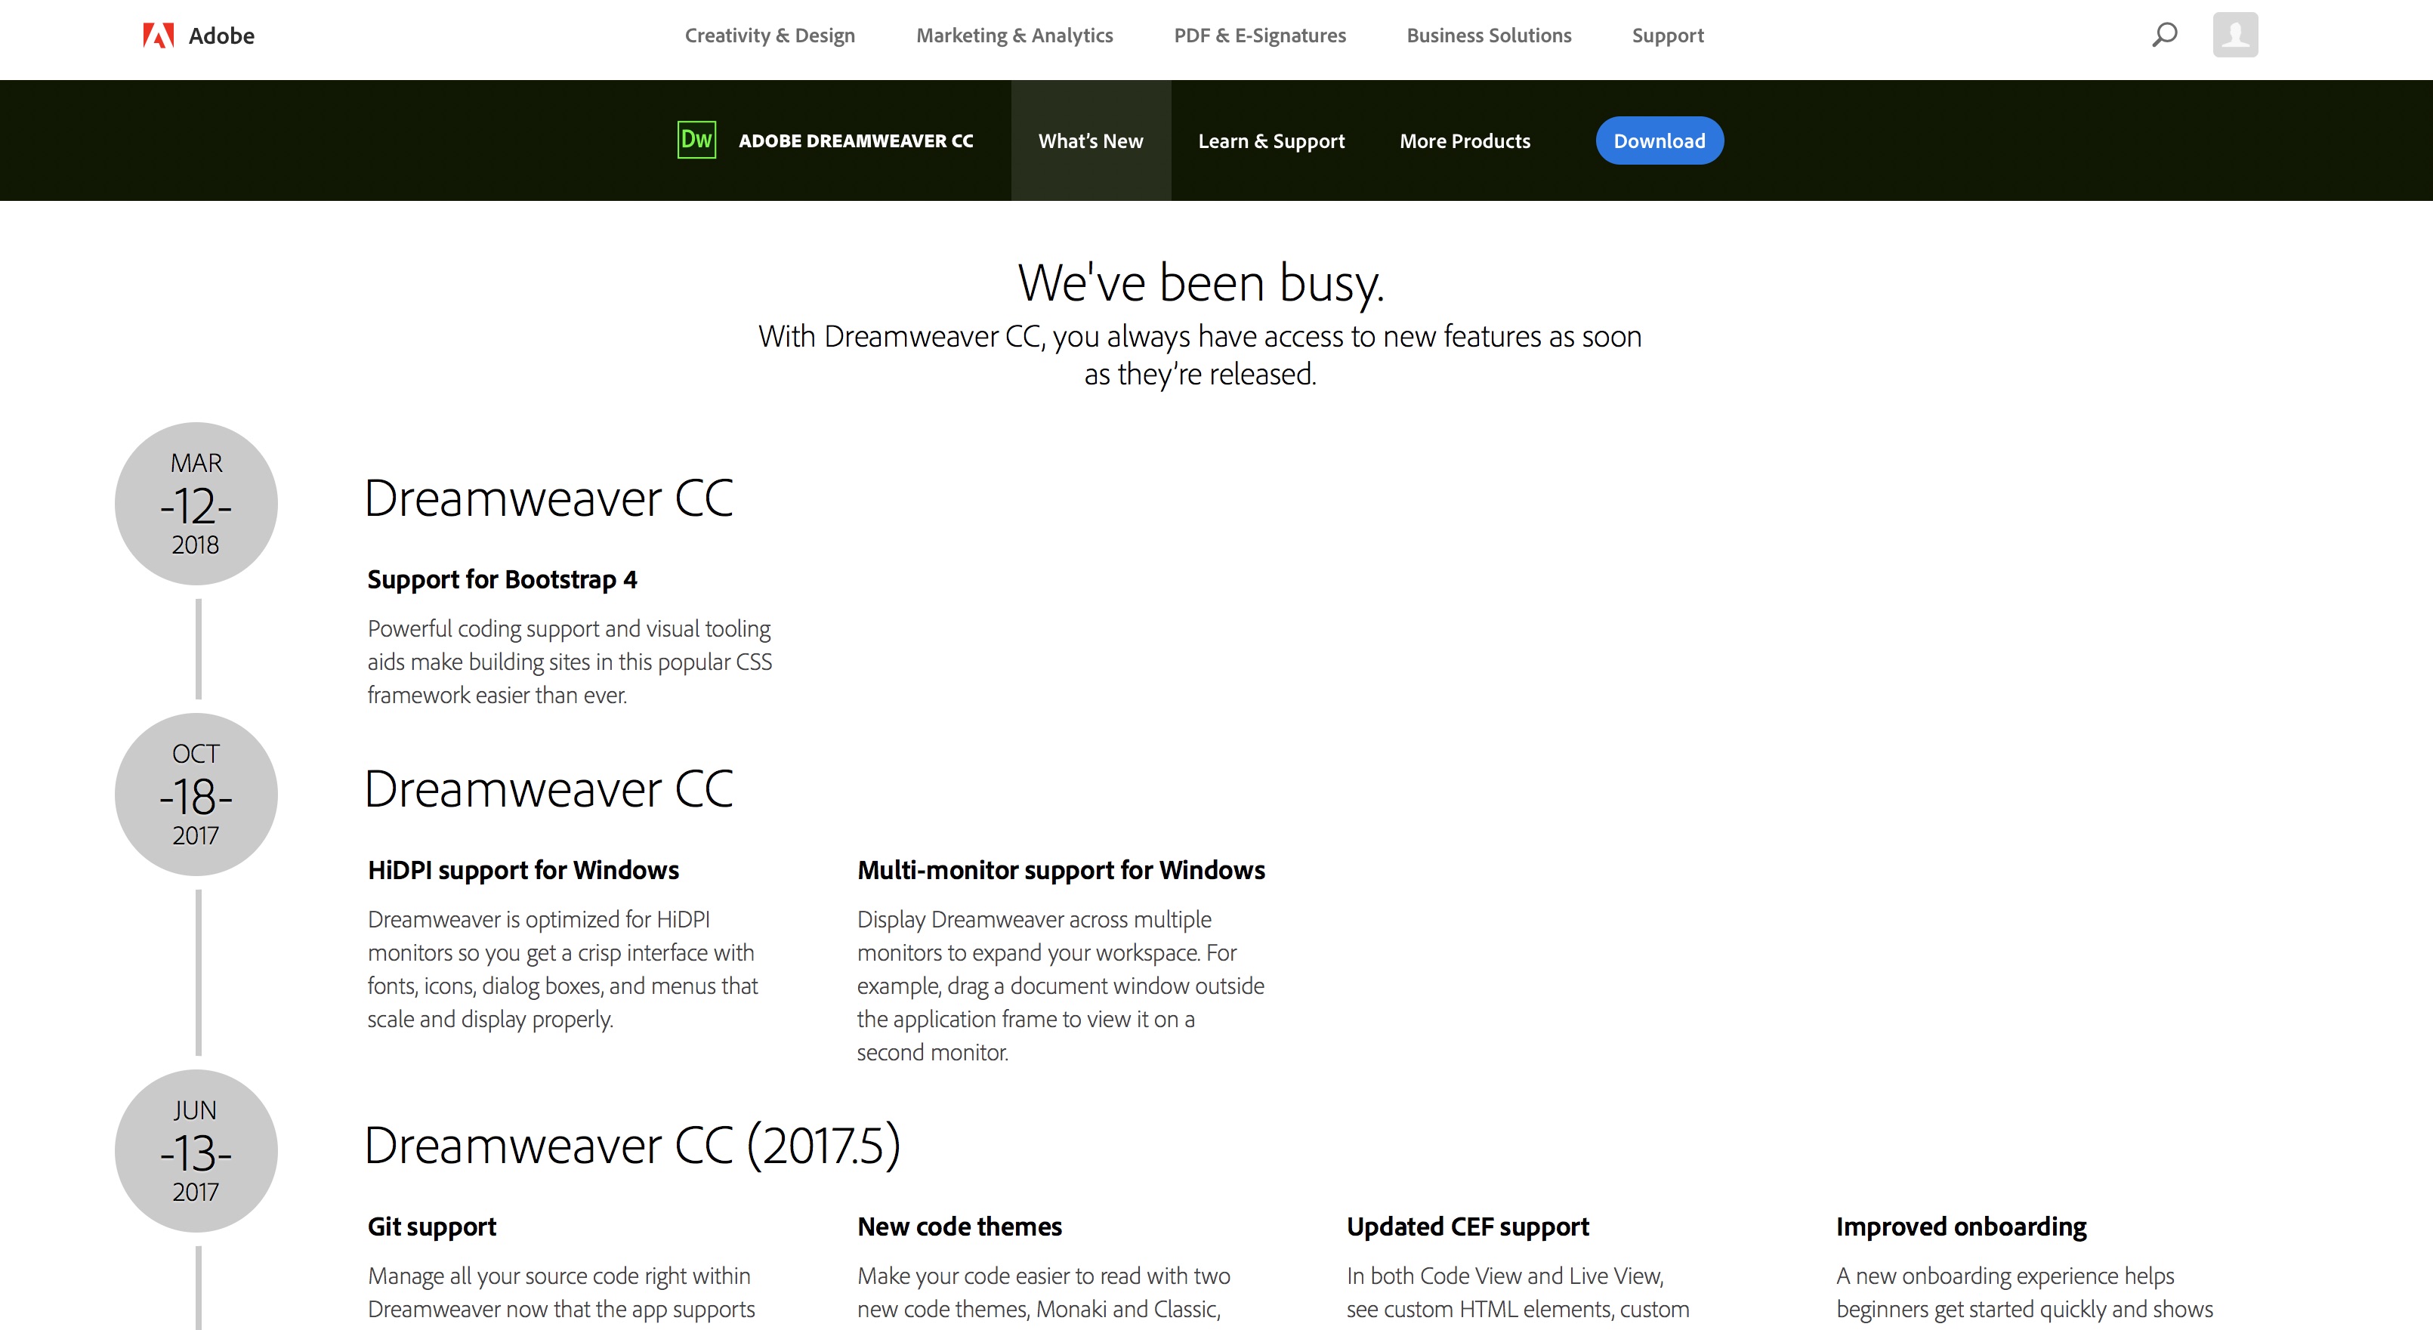Screen dimensions: 2433x1330
Task: Click the "Updated CEF support" heading
Action: click(1468, 1226)
